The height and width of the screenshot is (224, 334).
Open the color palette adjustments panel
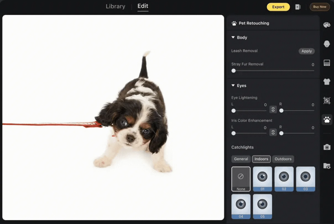pyautogui.click(x=327, y=25)
